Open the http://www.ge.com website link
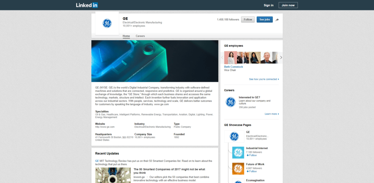The image size is (374, 183). click(105, 127)
